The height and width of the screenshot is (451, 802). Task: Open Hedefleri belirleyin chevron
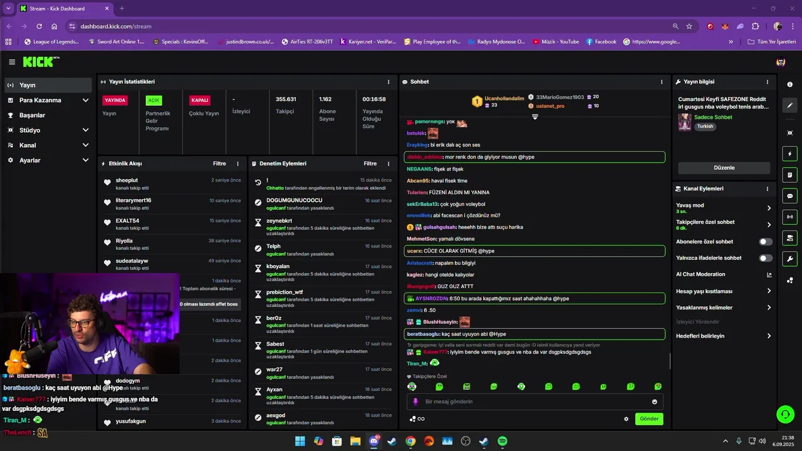769,336
